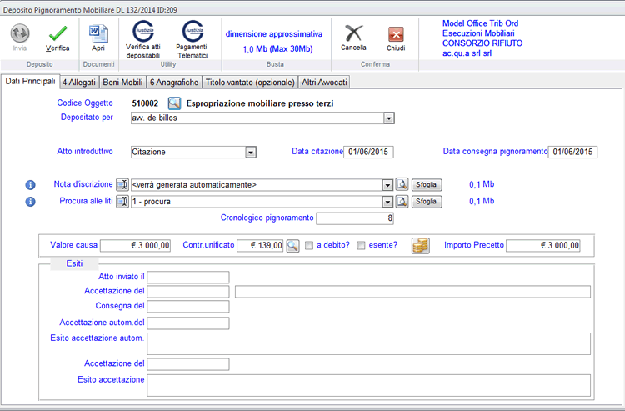Click the Cancella X icon

(353, 33)
